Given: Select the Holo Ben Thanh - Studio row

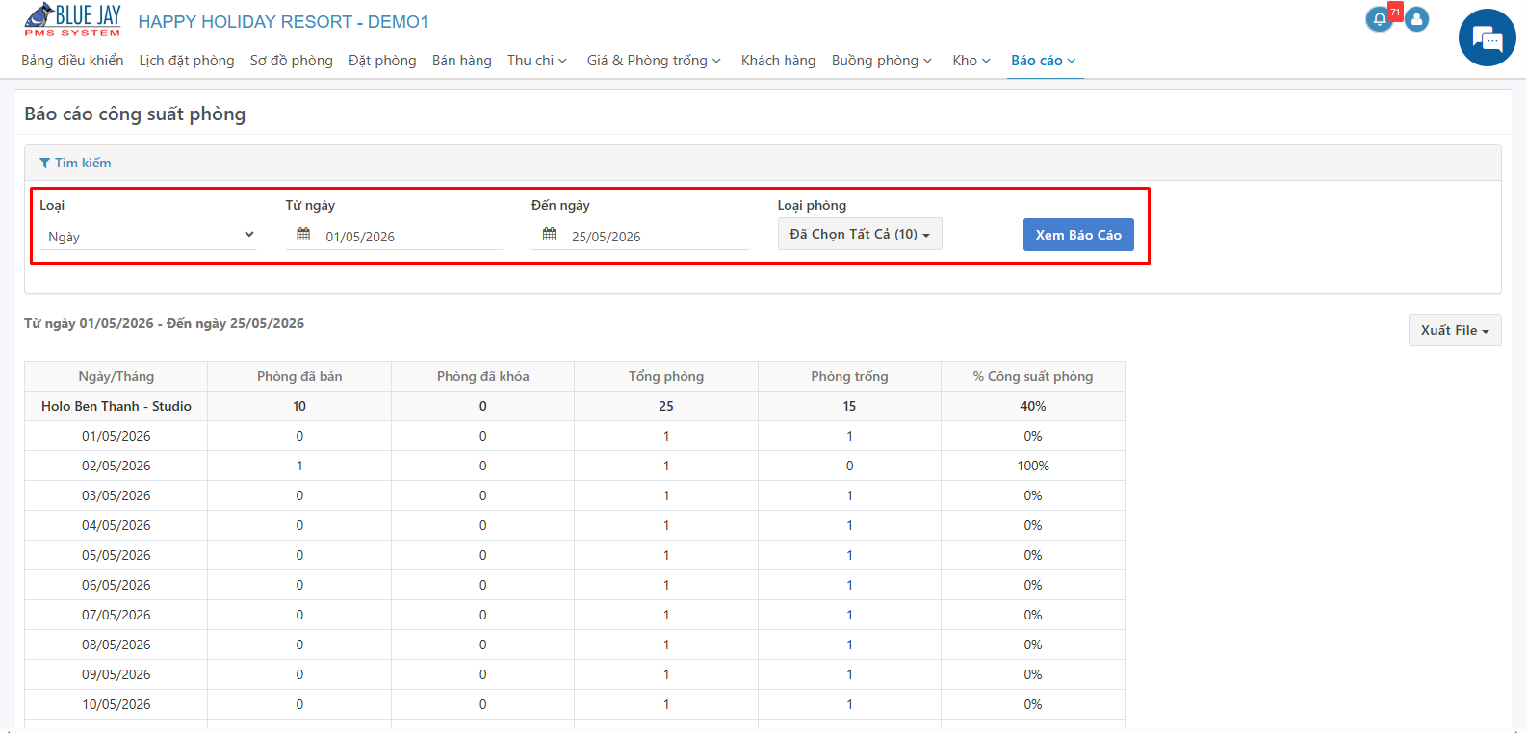Looking at the screenshot, I should (575, 406).
